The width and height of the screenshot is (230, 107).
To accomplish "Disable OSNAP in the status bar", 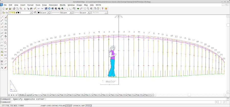I will coord(69,105).
